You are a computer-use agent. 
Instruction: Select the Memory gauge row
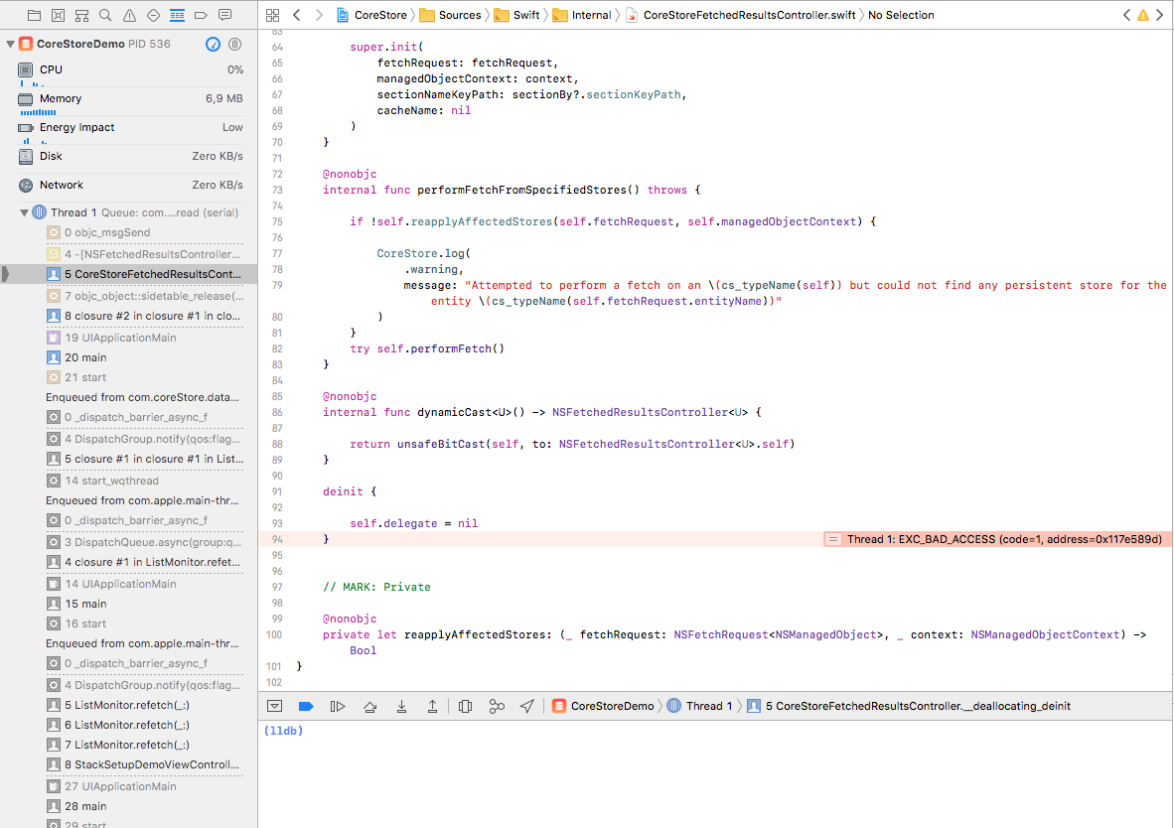pyautogui.click(x=130, y=101)
